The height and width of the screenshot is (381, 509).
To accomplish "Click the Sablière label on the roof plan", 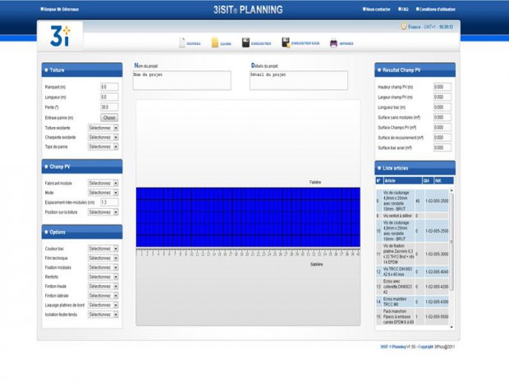I will click(317, 265).
